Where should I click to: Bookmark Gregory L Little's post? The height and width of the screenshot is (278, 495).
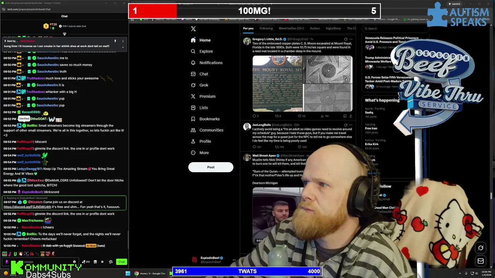[x=345, y=116]
